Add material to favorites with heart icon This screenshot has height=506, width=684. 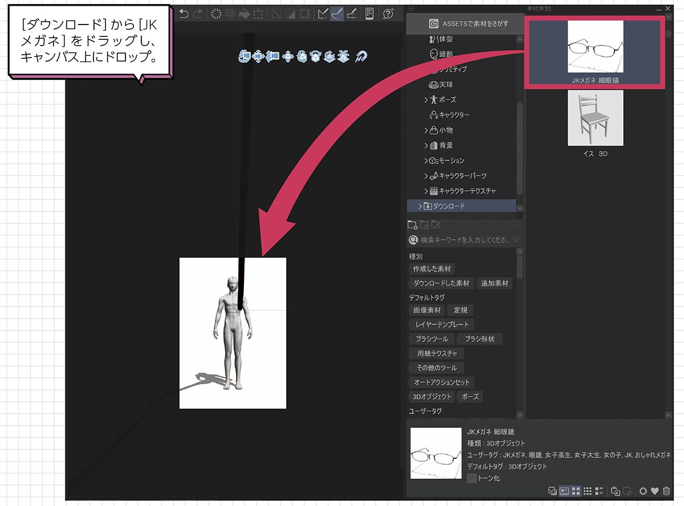[655, 491]
